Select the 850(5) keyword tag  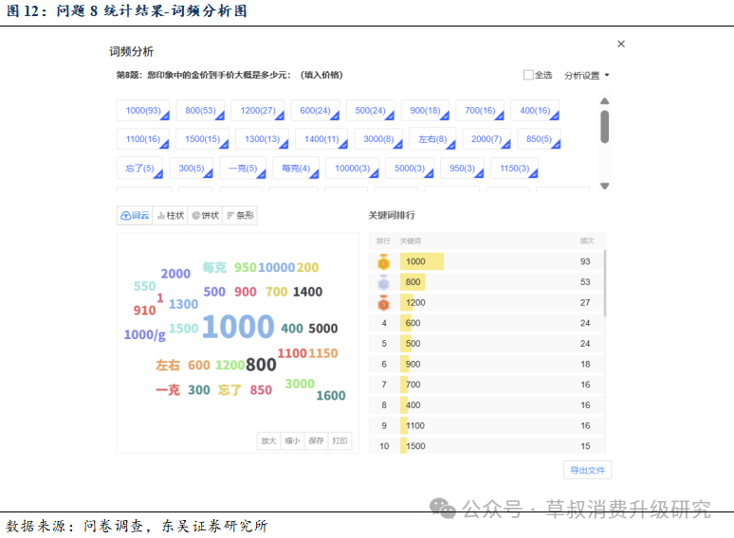pos(539,139)
